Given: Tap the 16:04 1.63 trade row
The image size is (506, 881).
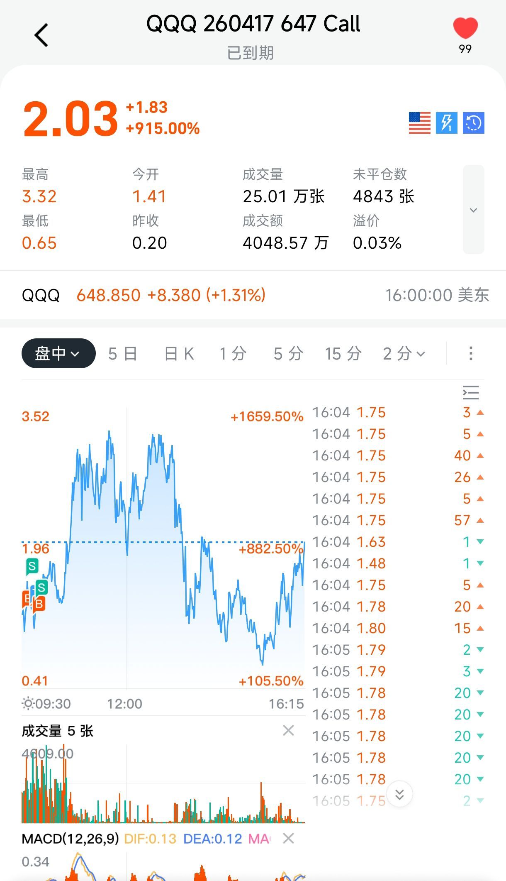Looking at the screenshot, I should coord(397,542).
